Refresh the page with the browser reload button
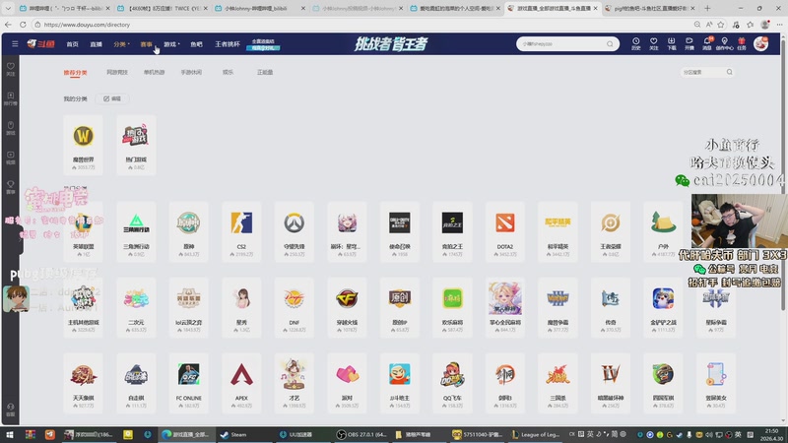 [23, 25]
